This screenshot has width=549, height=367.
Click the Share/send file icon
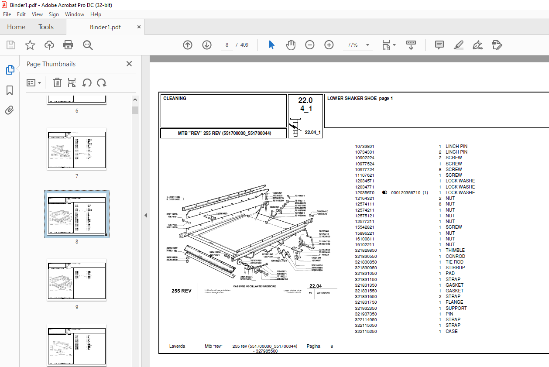[497, 45]
